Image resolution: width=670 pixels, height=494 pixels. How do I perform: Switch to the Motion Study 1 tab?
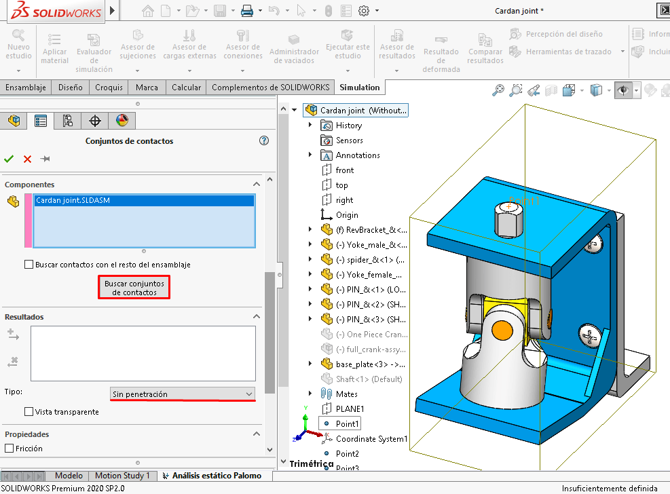[x=122, y=476]
